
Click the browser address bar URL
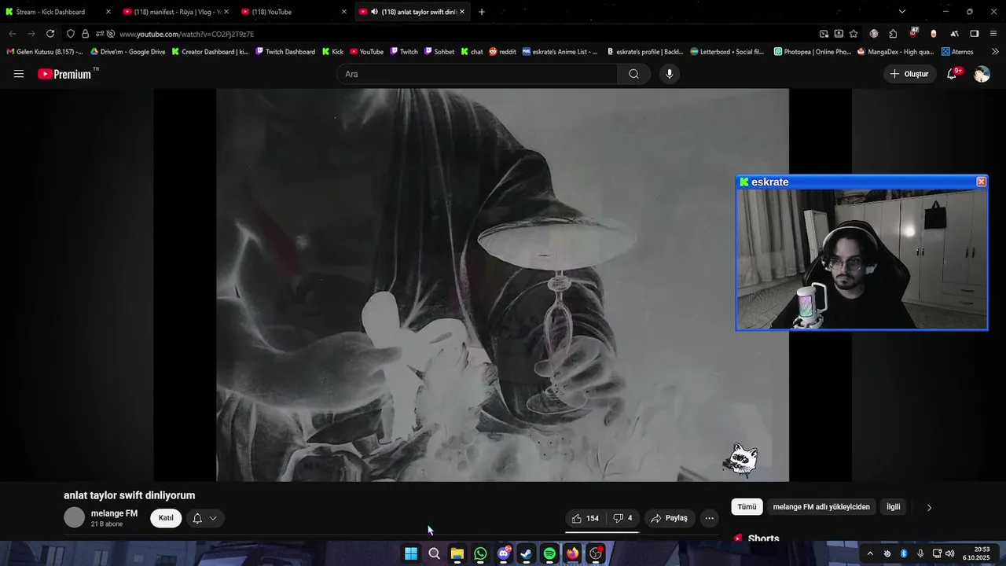[186, 34]
